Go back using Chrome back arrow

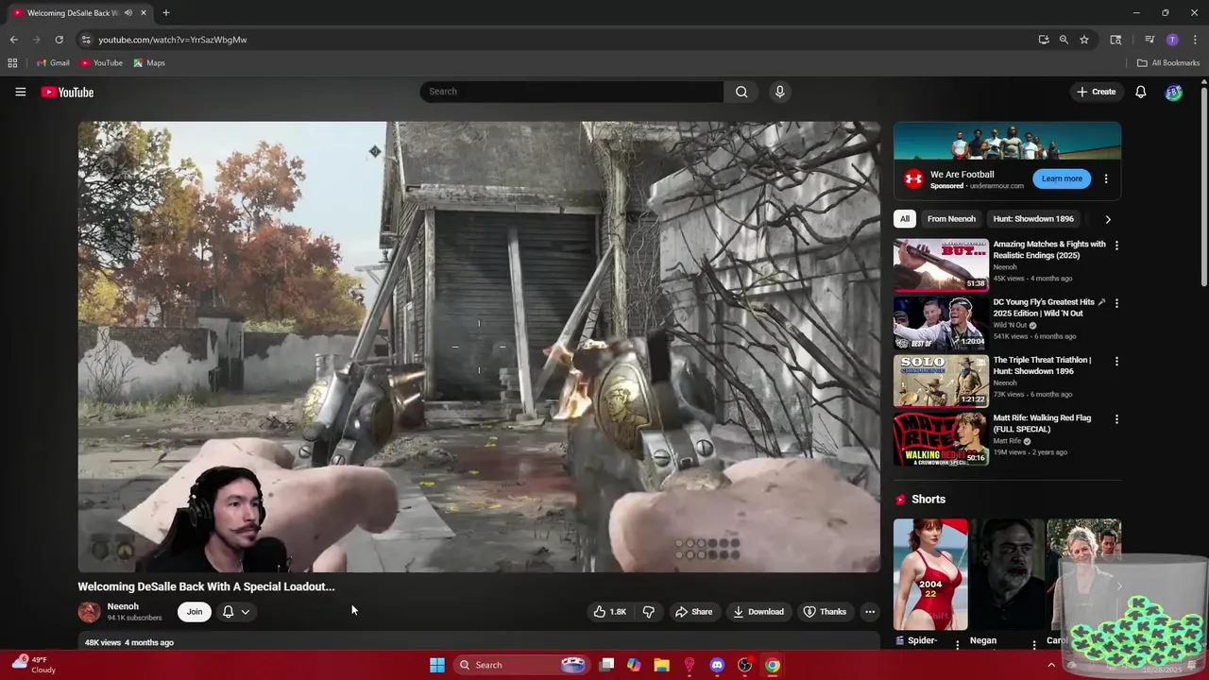point(13,40)
